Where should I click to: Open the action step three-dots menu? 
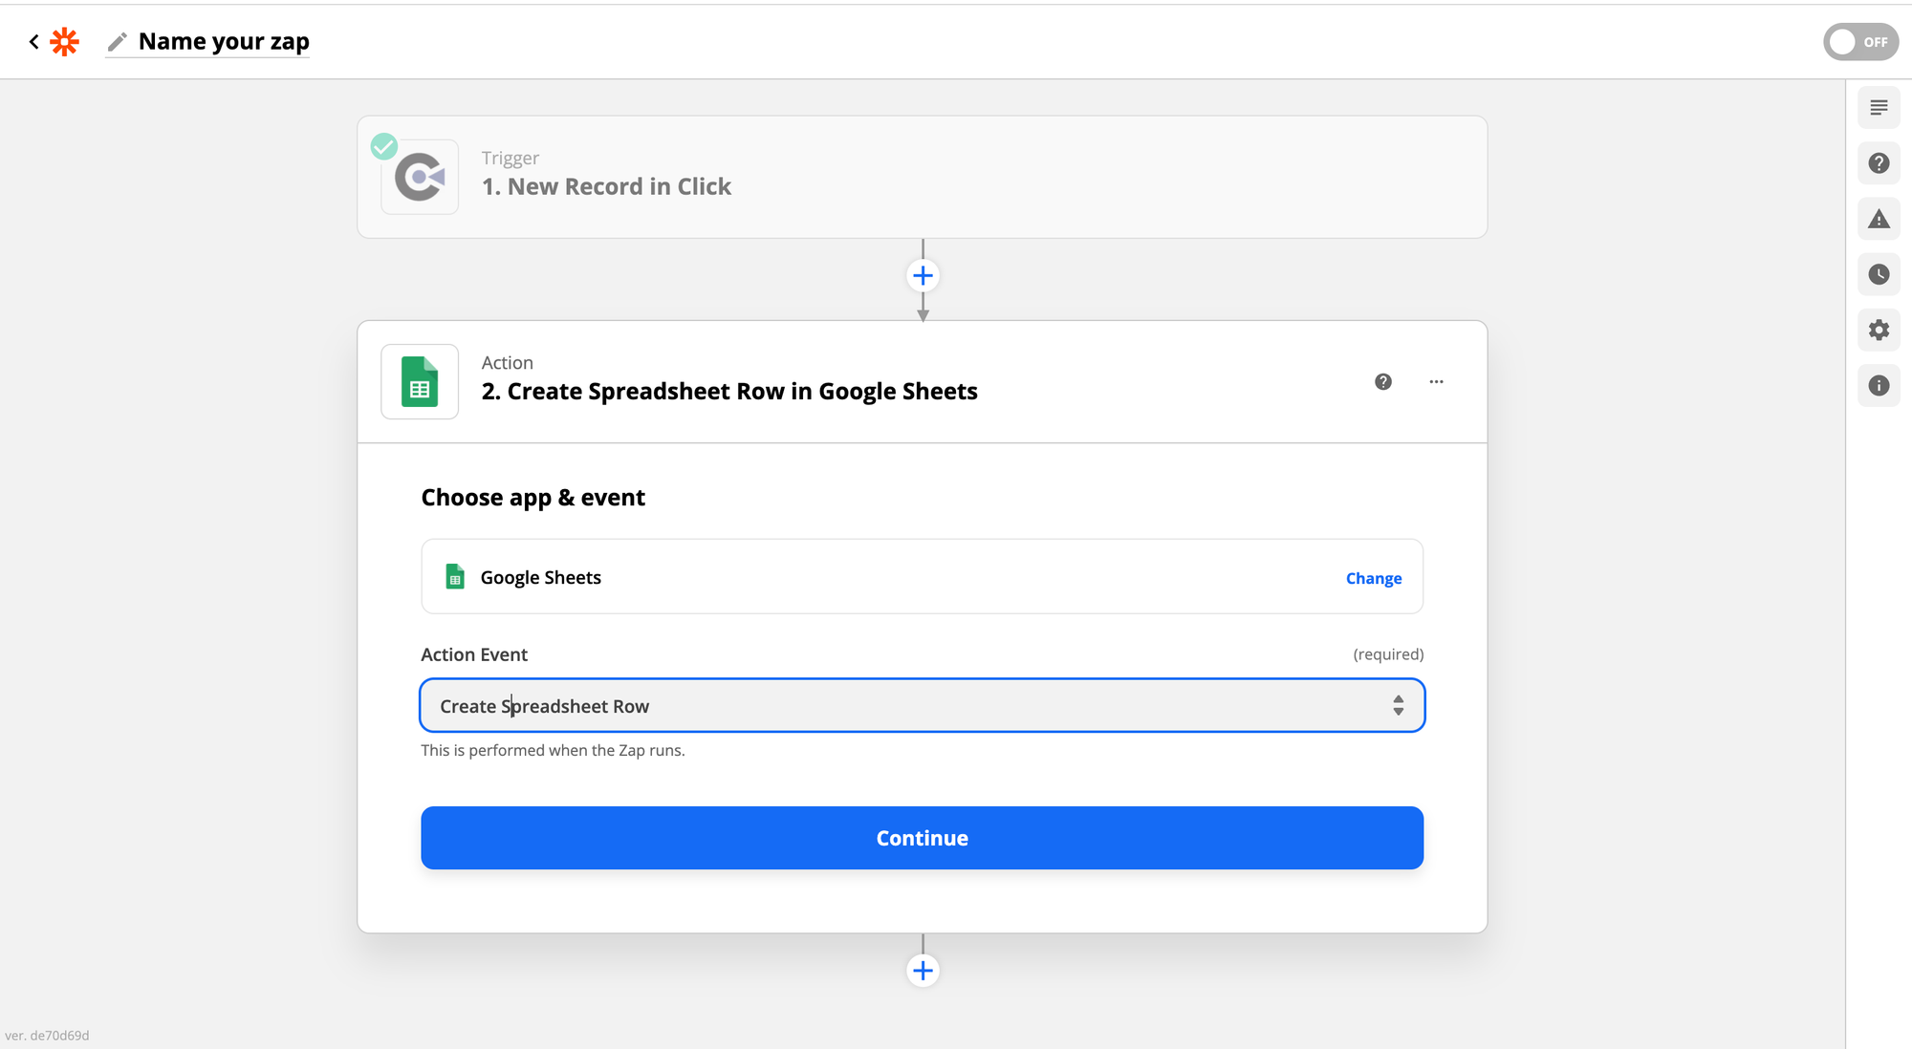1436,382
